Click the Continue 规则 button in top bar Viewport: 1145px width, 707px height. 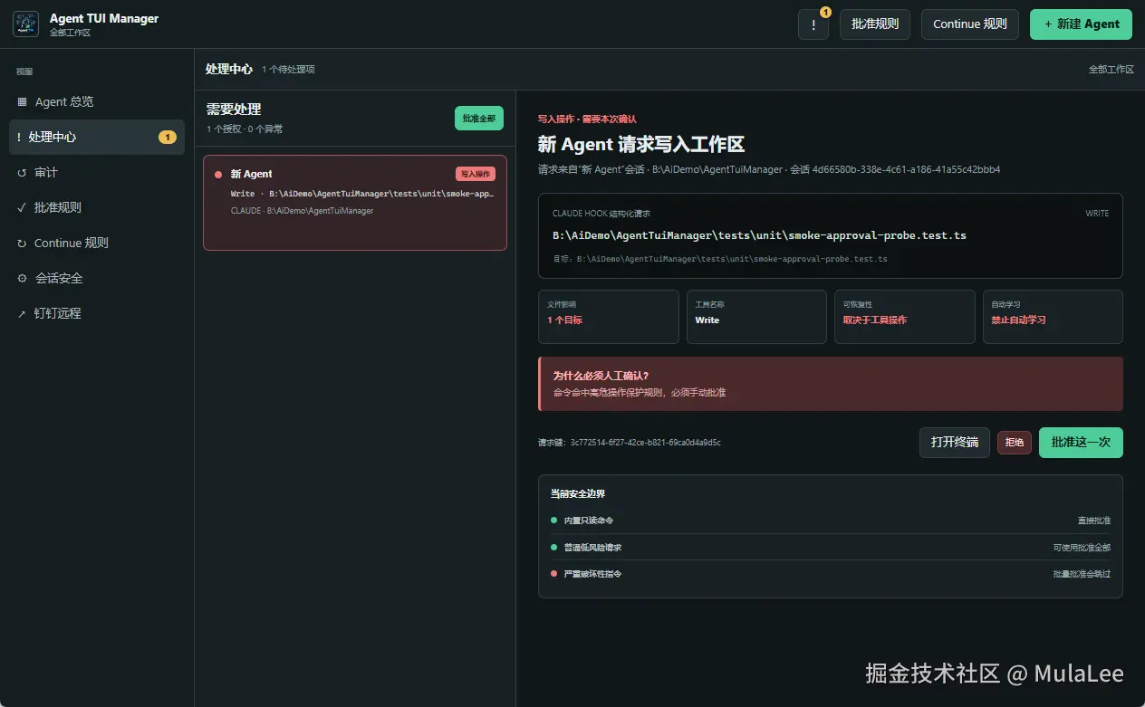970,24
